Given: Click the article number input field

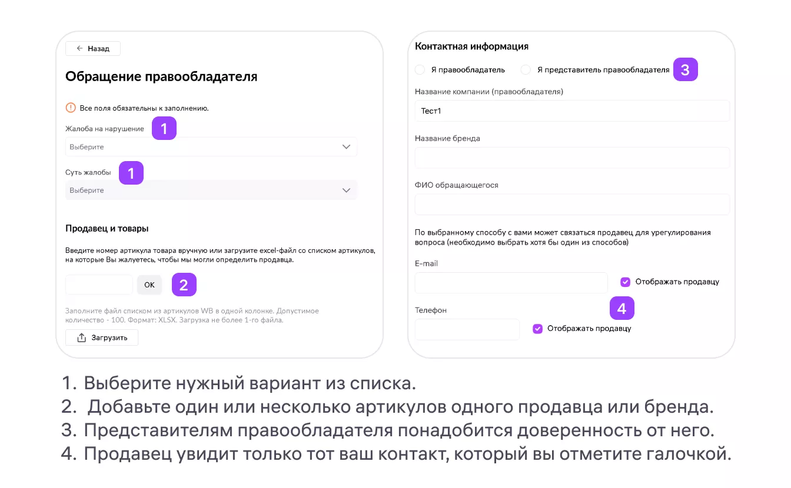Looking at the screenshot, I should 99,285.
